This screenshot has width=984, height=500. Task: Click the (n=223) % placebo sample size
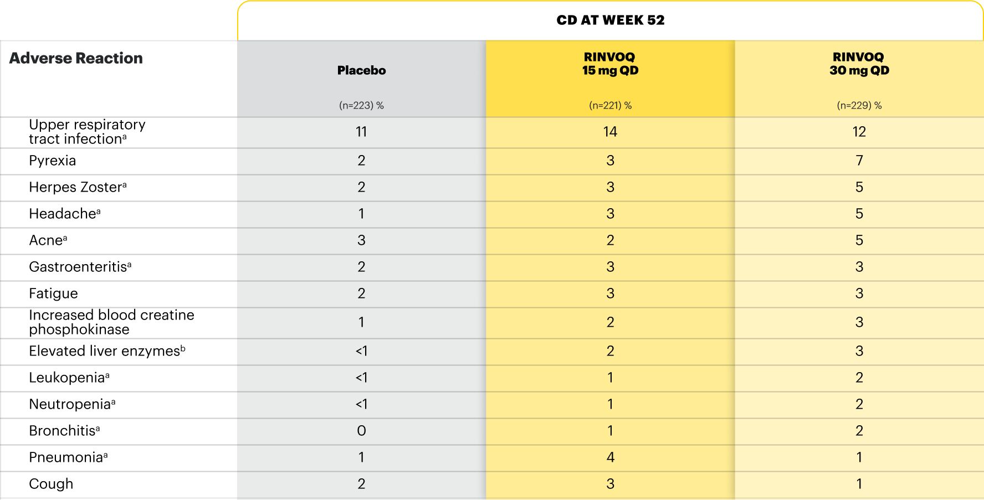pos(361,105)
